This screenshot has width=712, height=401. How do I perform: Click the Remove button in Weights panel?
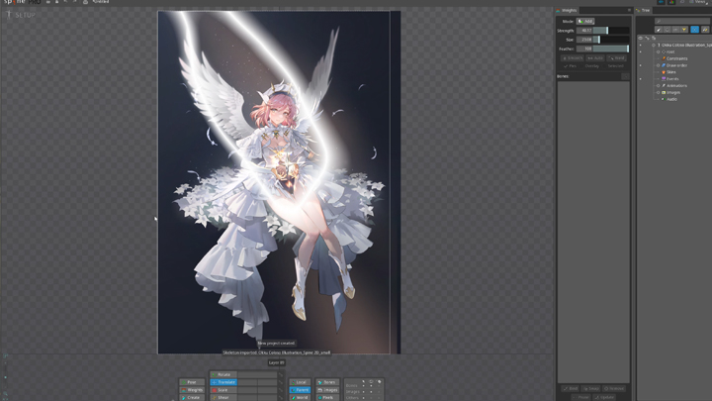point(614,389)
